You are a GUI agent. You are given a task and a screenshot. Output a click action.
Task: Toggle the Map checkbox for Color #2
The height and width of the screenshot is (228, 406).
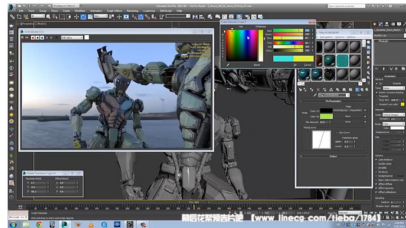(365, 116)
